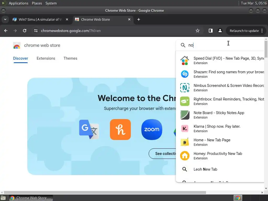Open the Chrome profile avatar icon
Screen dimensions: 268x201
(220, 31)
